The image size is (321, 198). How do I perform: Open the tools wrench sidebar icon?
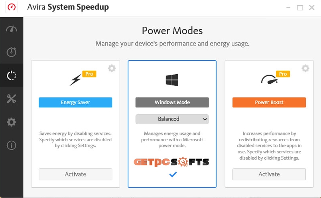click(x=12, y=99)
